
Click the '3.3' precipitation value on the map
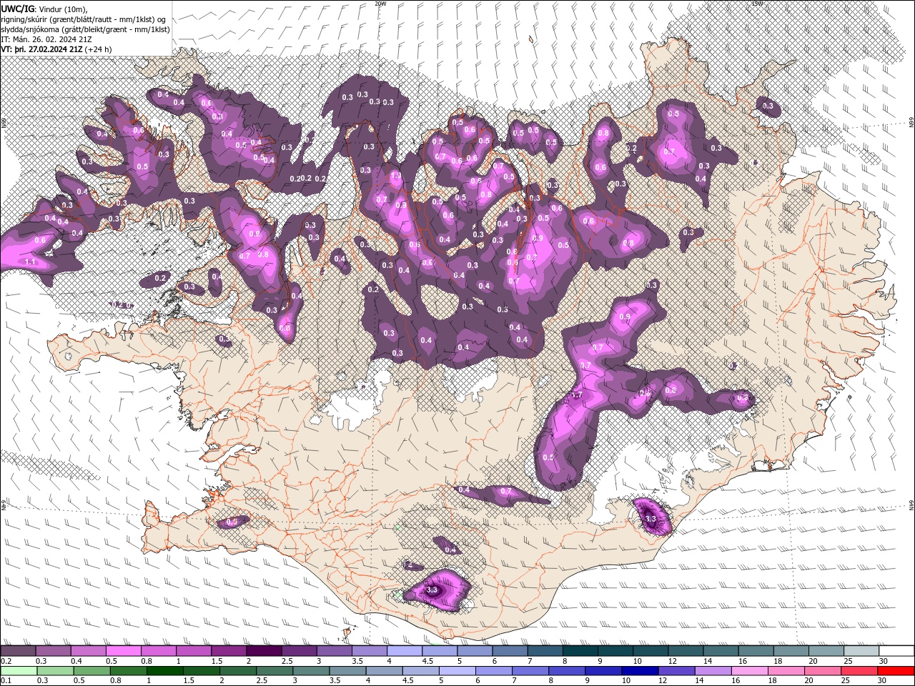coord(432,590)
